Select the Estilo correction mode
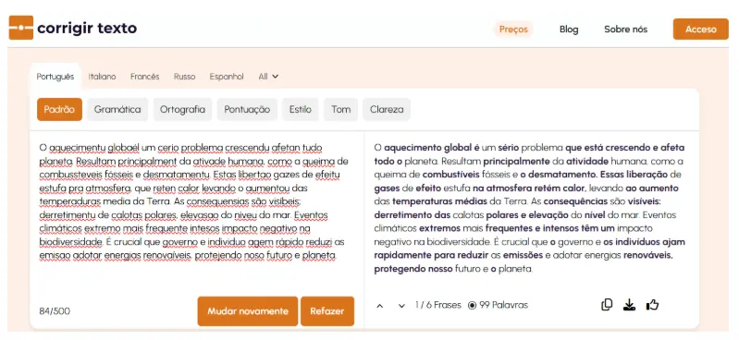 coord(301,109)
